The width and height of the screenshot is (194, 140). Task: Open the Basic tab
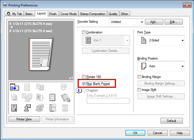point(29,14)
